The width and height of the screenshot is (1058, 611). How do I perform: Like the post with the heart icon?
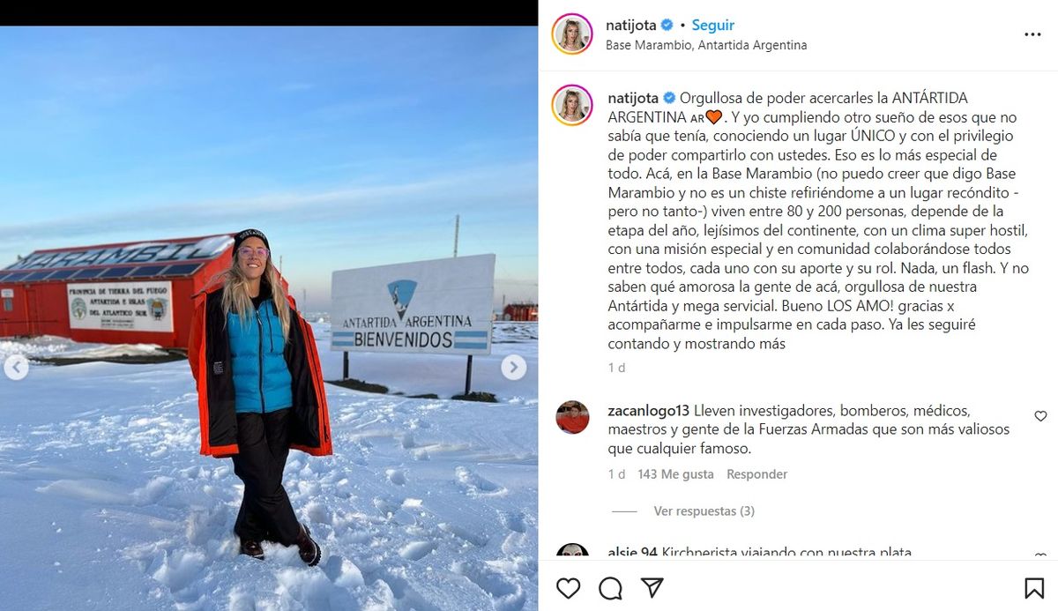tap(569, 588)
